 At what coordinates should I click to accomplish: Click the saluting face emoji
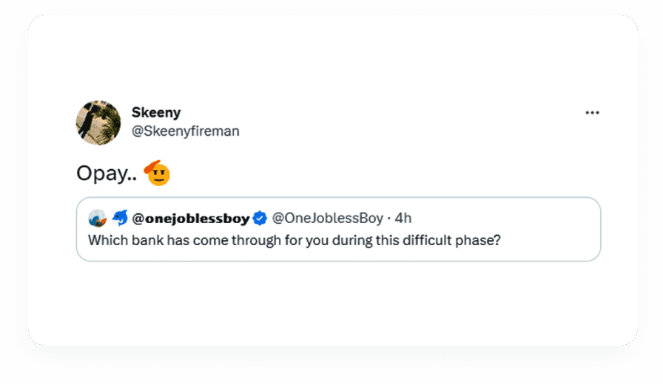(x=157, y=173)
